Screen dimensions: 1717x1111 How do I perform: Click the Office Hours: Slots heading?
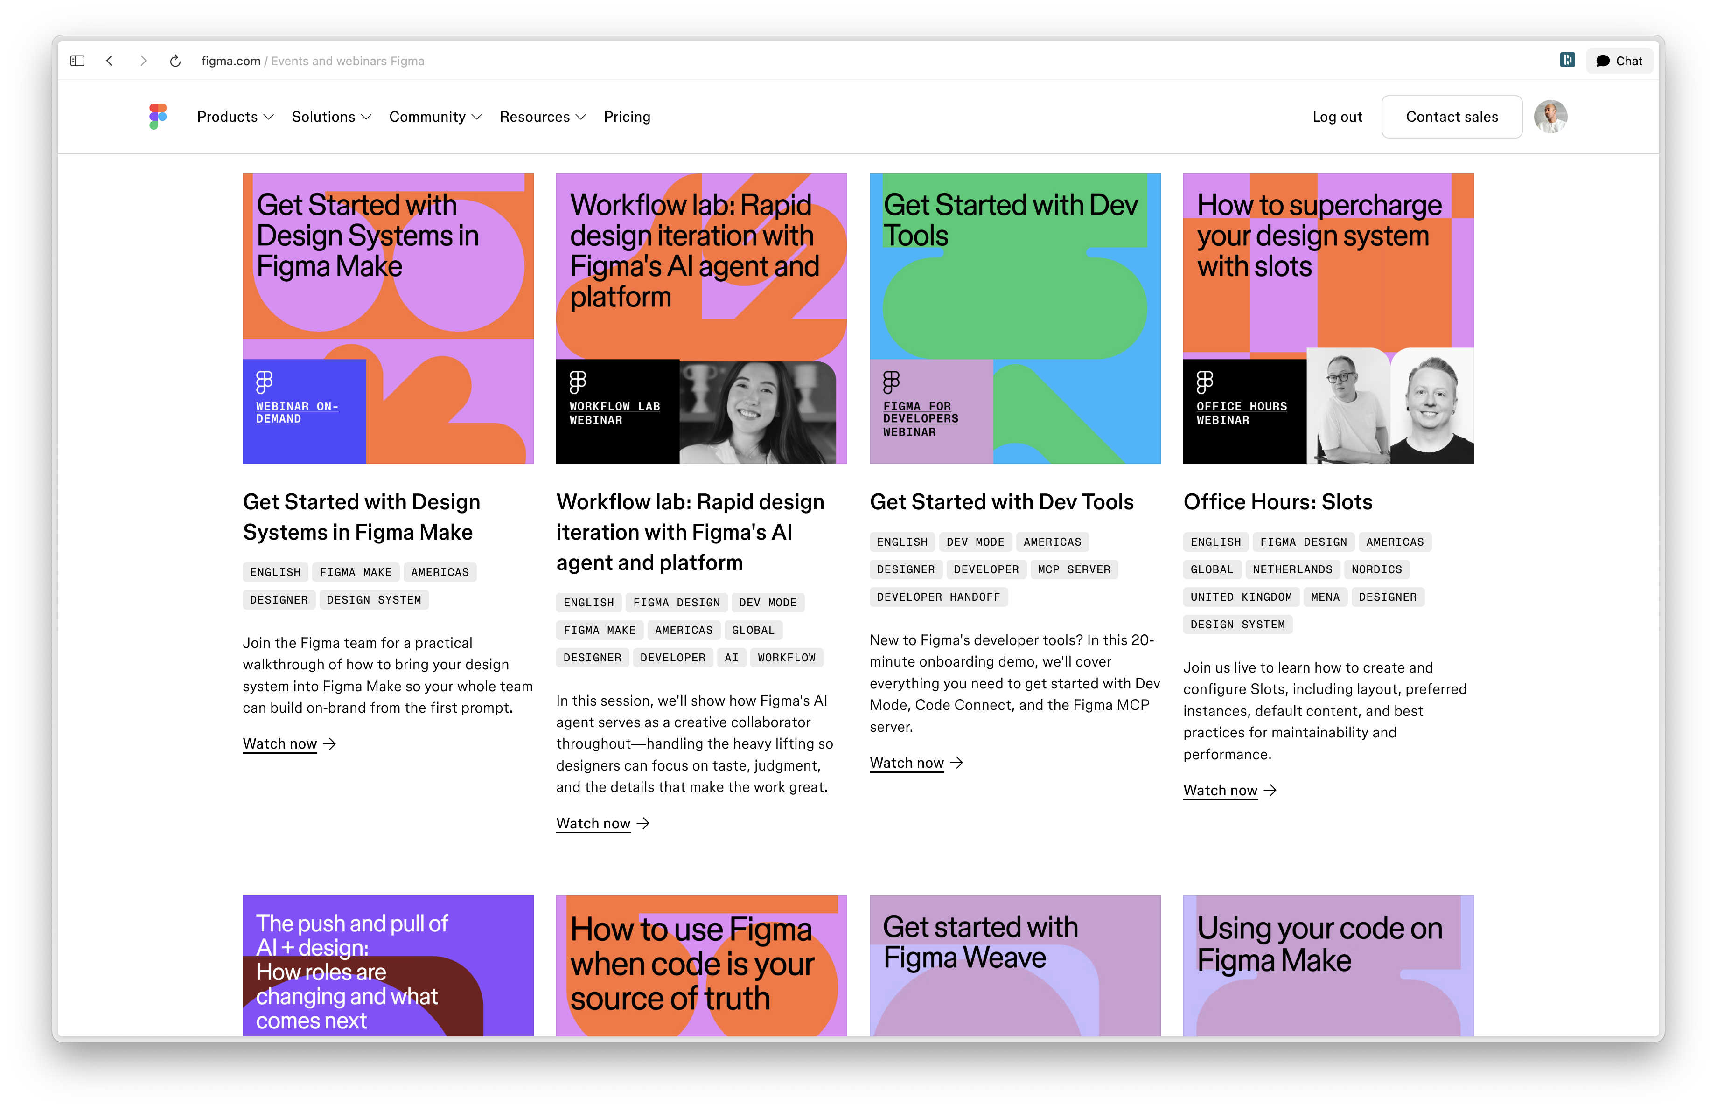pos(1277,502)
